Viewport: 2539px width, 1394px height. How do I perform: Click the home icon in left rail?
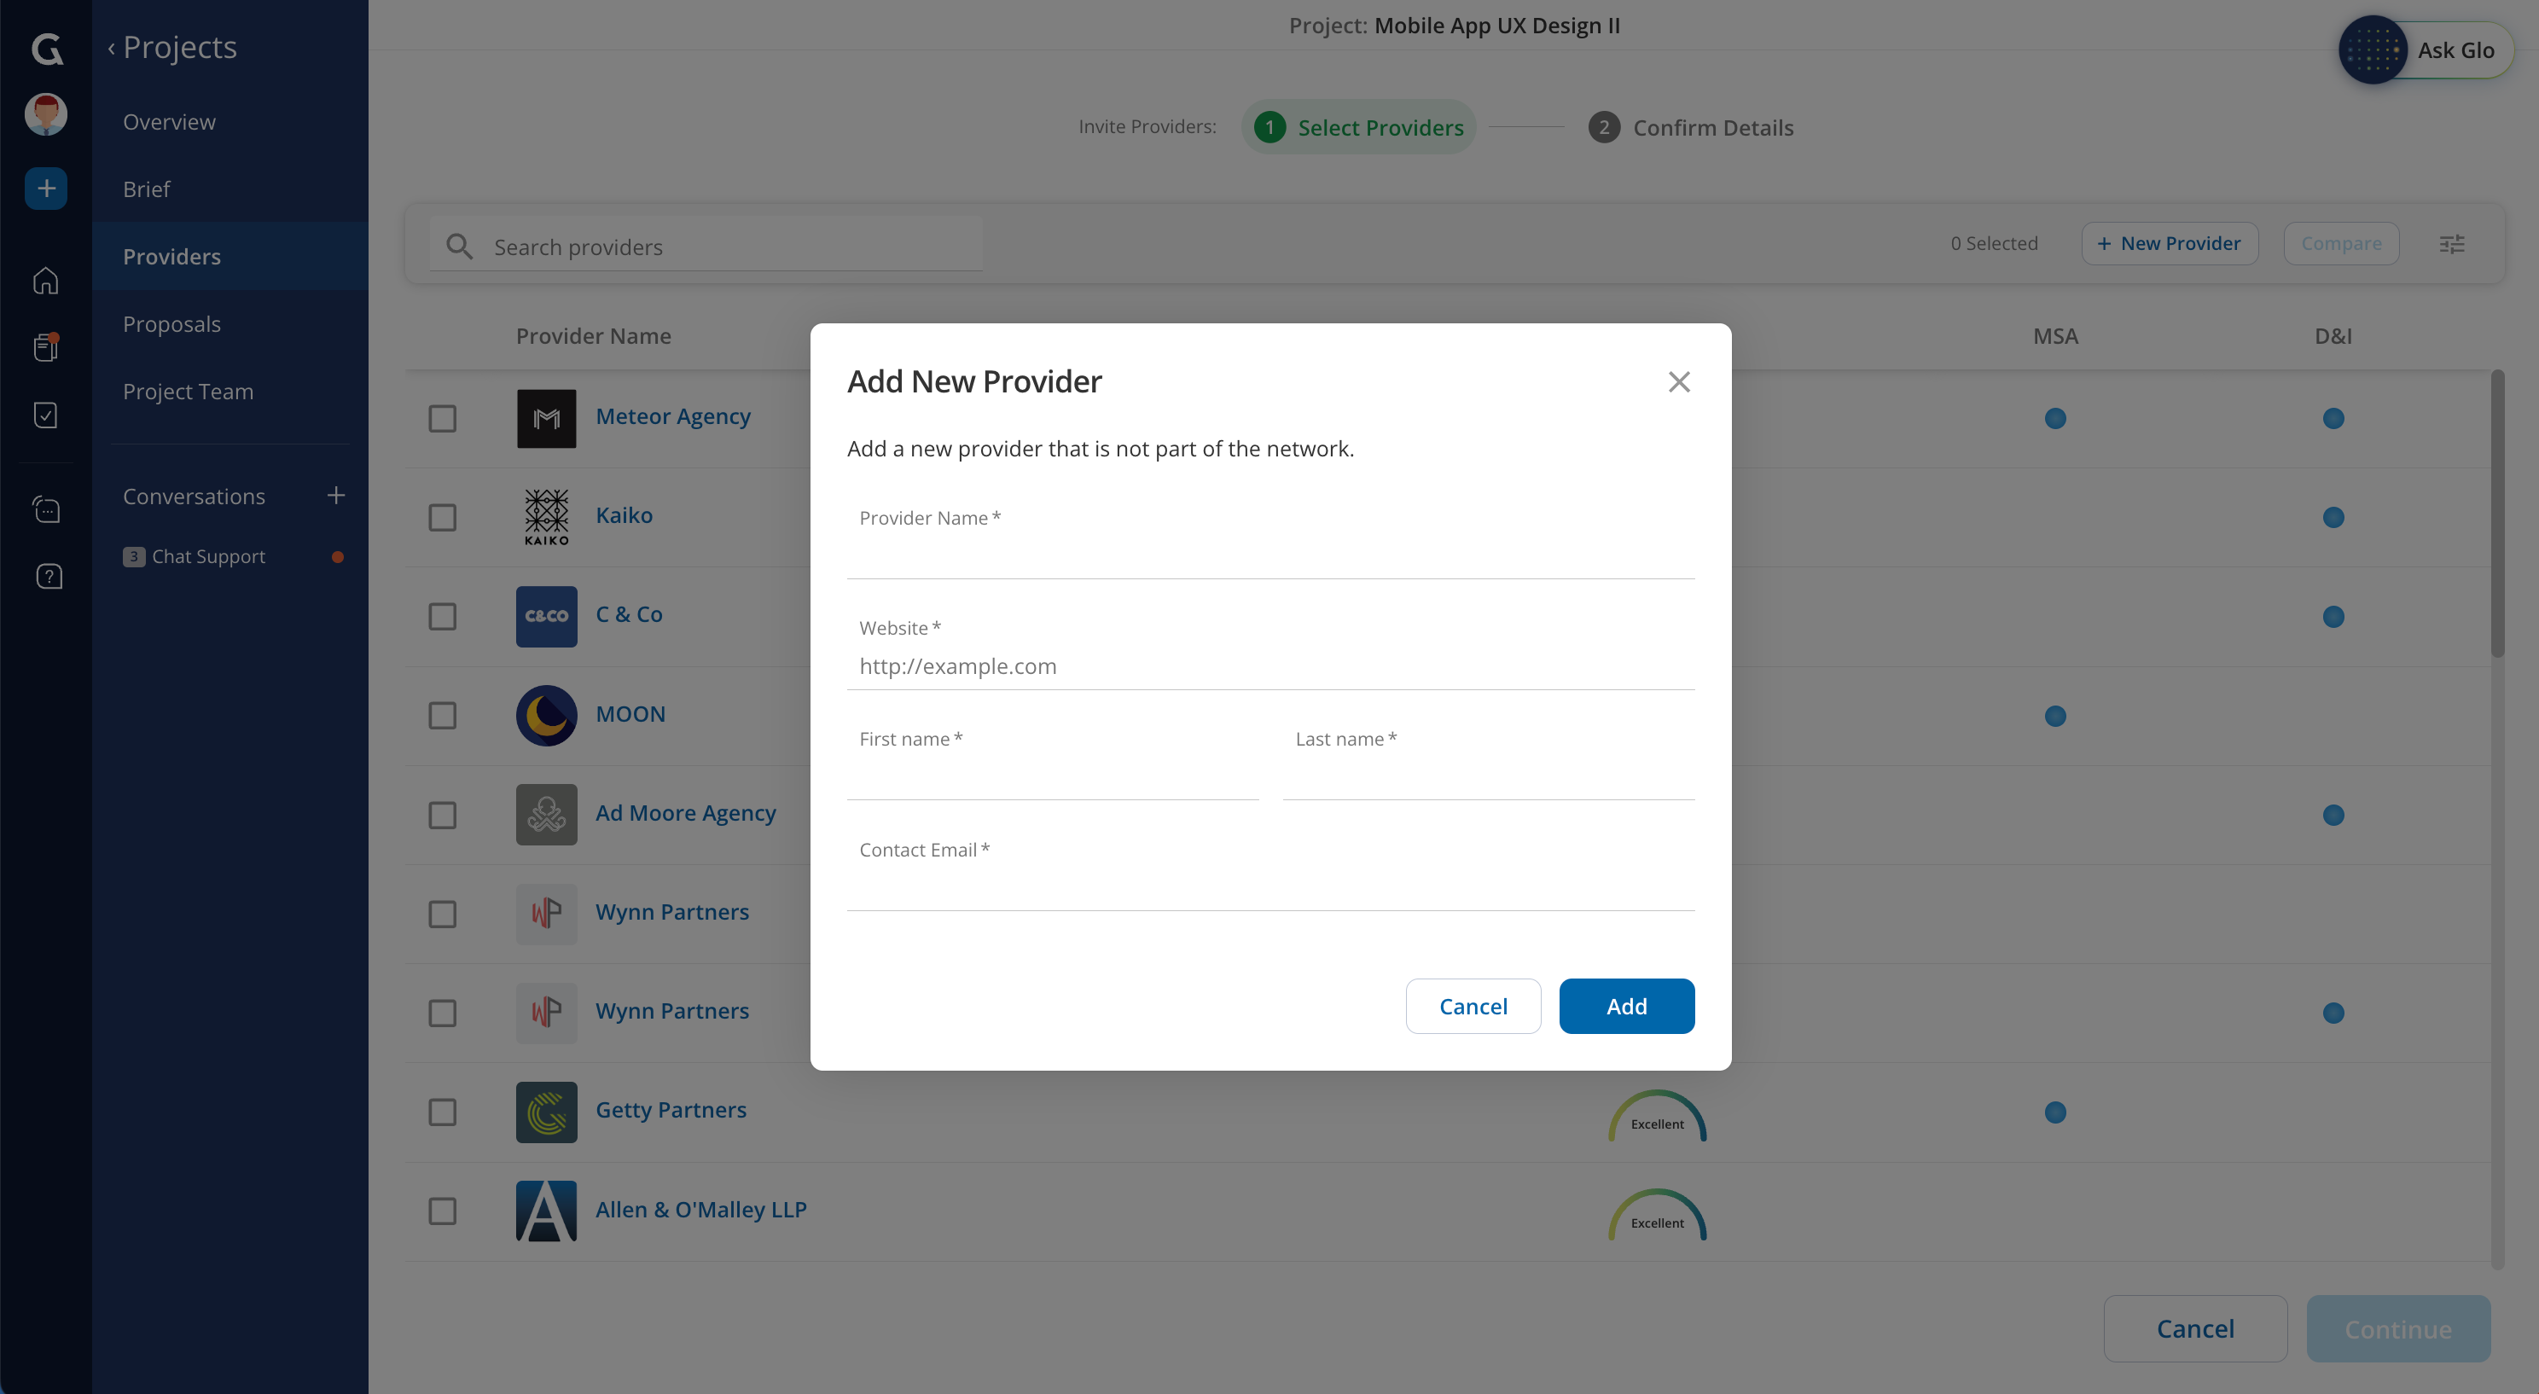click(45, 282)
